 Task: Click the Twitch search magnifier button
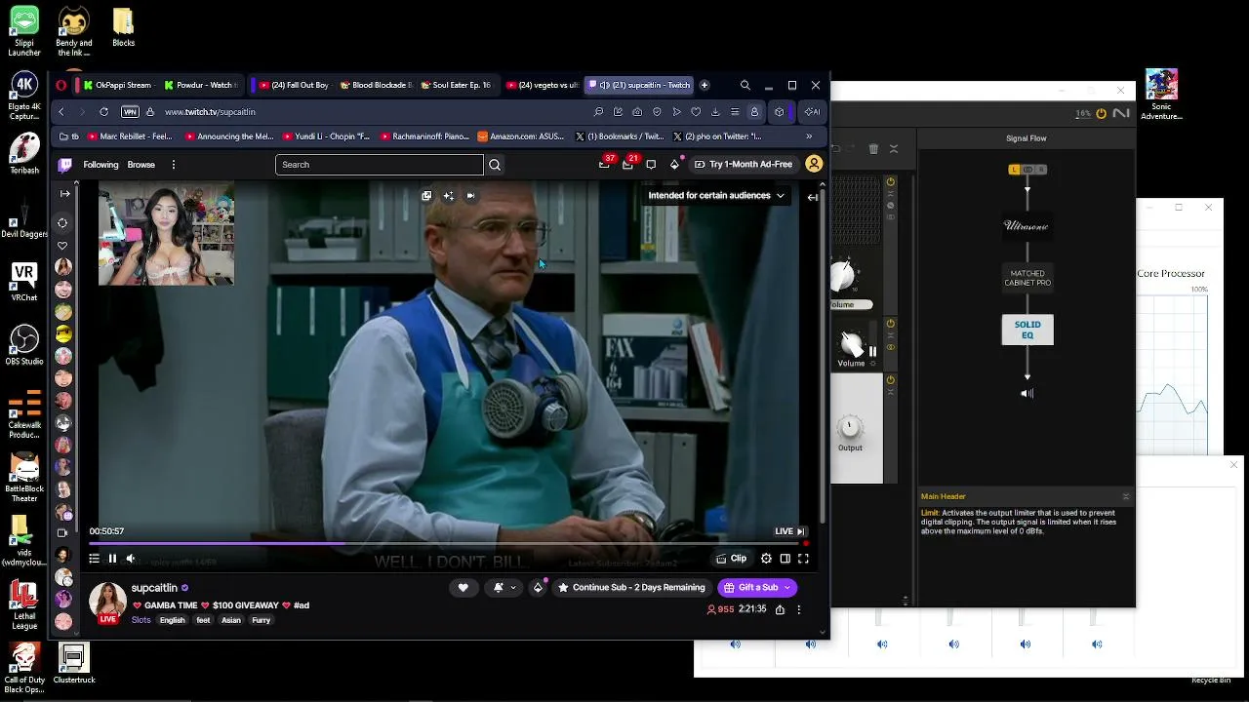[495, 165]
